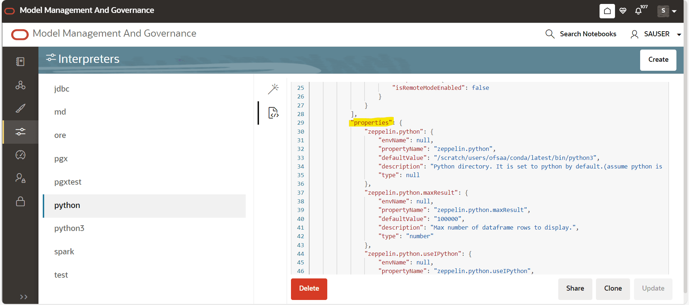The height and width of the screenshot is (305, 689).
Task: Select the python3 interpreter
Action: (x=144, y=228)
